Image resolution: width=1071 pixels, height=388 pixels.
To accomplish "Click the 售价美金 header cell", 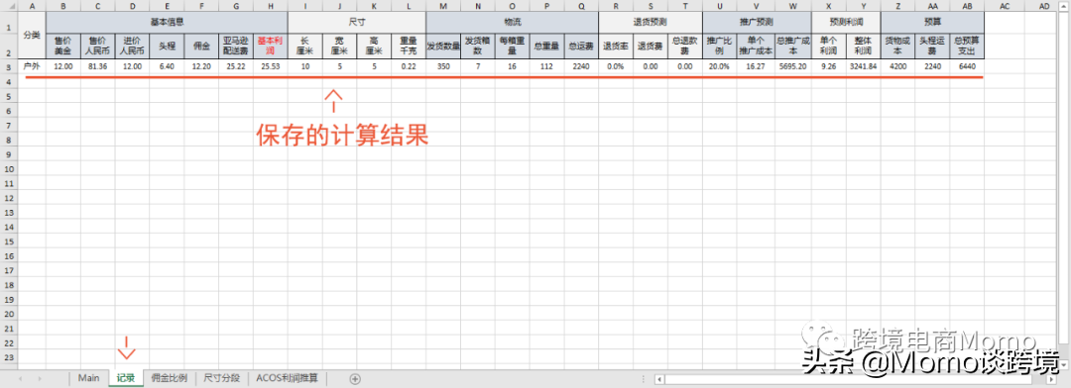I will point(63,46).
